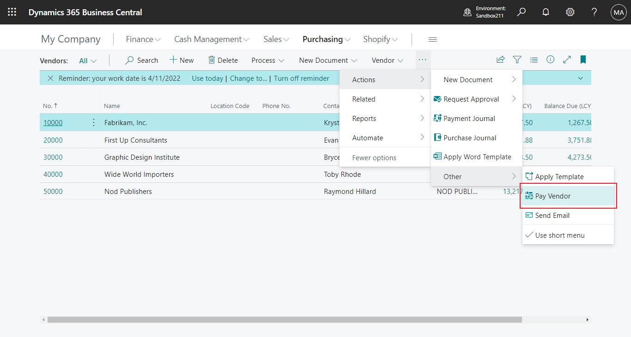
Task: Open the Purchasing menu
Action: tap(326, 39)
